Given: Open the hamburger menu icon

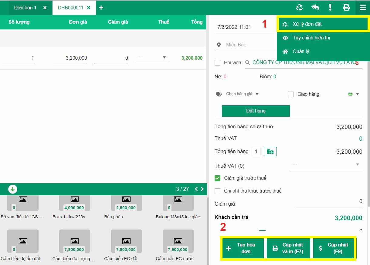Looking at the screenshot, I should coord(363,8).
